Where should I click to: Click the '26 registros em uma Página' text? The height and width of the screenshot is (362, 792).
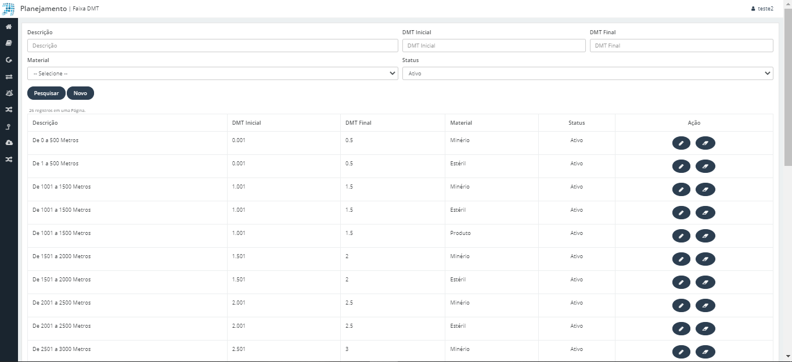[x=57, y=110]
